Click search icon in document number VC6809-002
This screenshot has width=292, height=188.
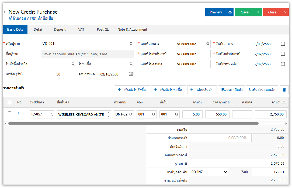(208, 44)
